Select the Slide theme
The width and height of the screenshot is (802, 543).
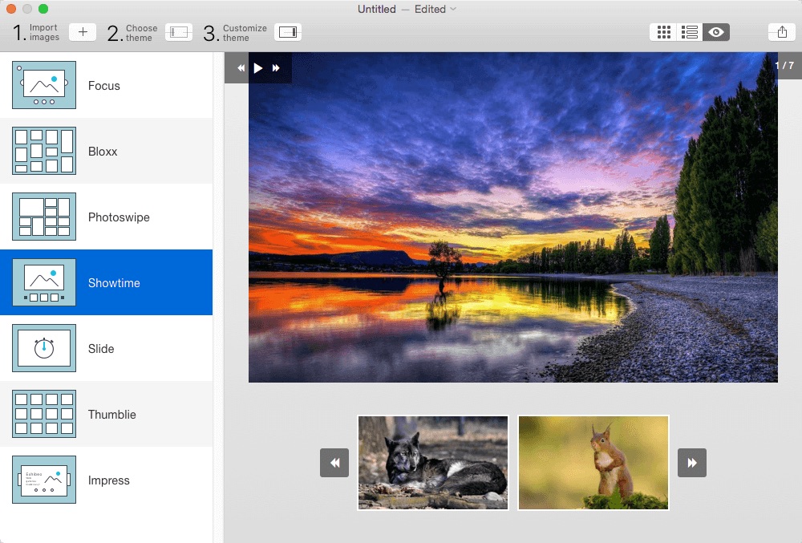107,348
